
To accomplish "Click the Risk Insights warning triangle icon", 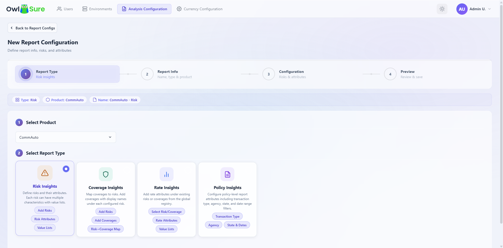I will coord(45,173).
